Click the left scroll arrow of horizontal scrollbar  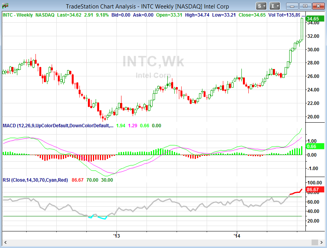[x=6, y=242]
